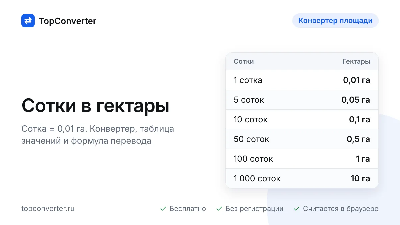The image size is (400, 225).
Task: Click the Гектары column header
Action: pyautogui.click(x=356, y=61)
